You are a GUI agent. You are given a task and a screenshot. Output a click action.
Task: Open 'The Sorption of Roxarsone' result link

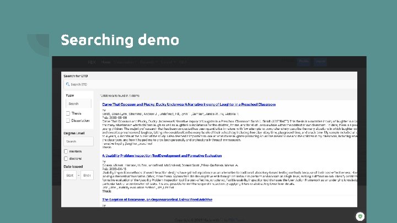click(157, 199)
